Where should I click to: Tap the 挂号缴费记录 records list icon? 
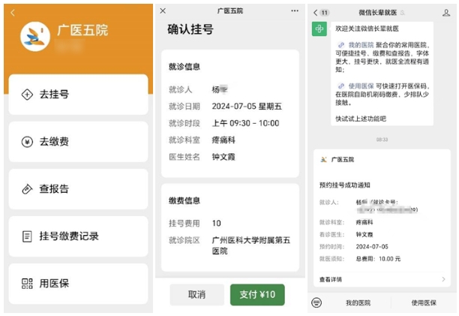[27, 236]
